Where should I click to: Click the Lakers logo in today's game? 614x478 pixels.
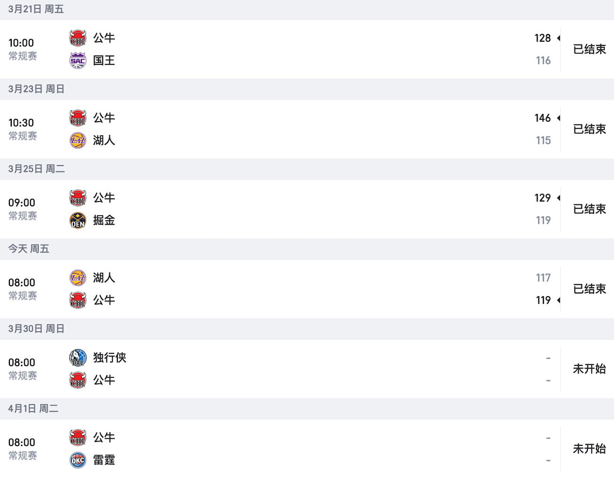click(78, 278)
